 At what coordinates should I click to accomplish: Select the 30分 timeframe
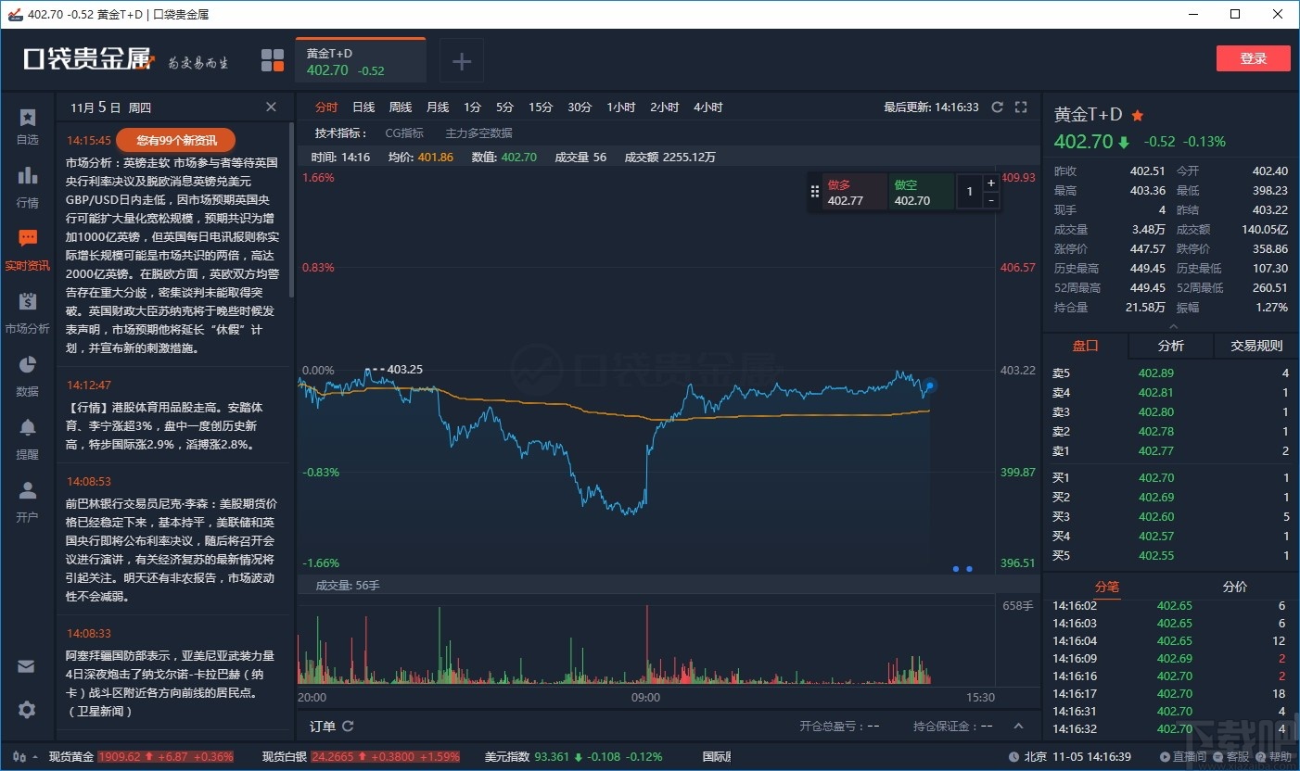pos(579,107)
